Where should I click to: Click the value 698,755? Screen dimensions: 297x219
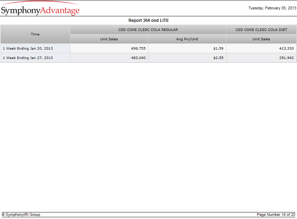(138, 49)
